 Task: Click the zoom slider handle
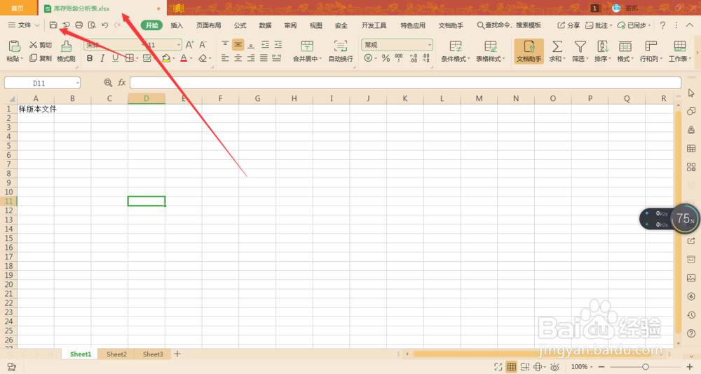point(645,367)
